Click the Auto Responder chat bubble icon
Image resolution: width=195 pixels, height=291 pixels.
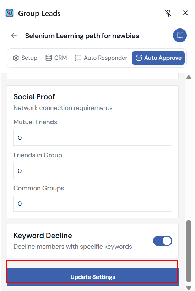pos(78,58)
